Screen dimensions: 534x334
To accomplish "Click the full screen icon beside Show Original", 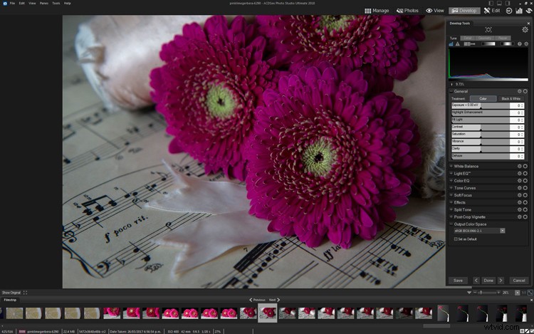I will click(x=25, y=293).
